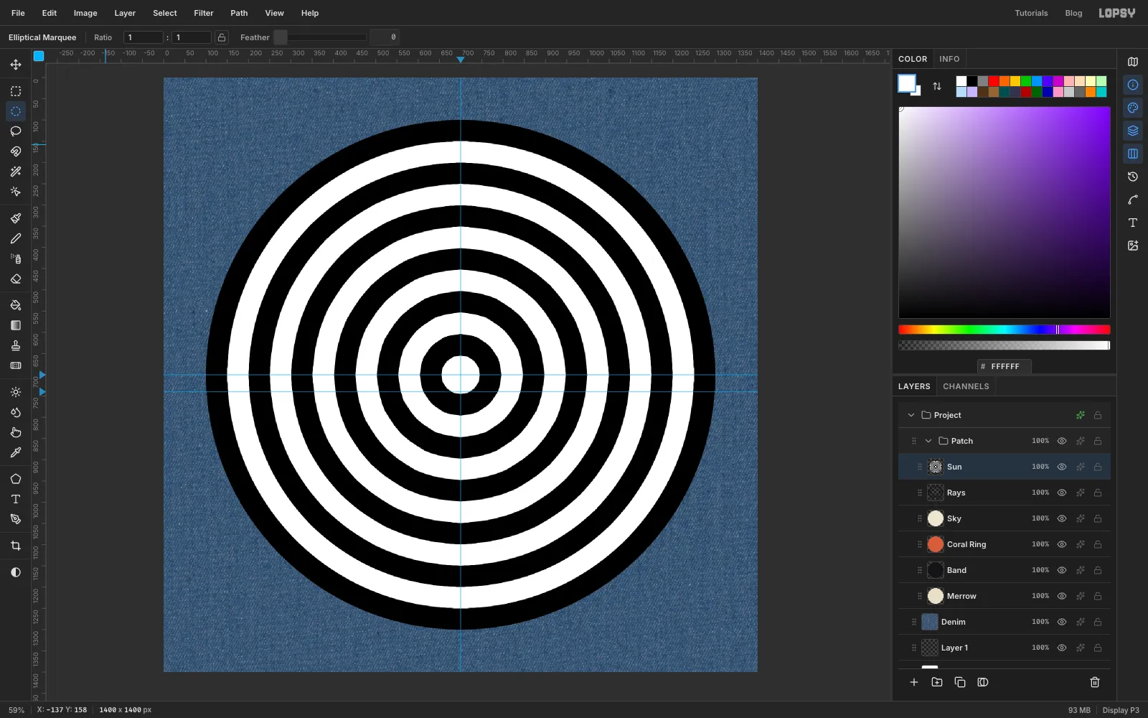Click the 59% zoom level
The width and height of the screenshot is (1148, 718).
[x=17, y=710]
